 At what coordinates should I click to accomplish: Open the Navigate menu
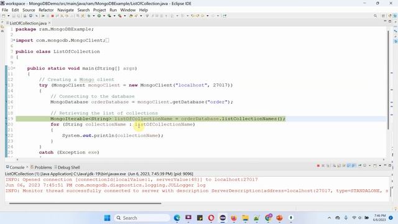[65, 10]
